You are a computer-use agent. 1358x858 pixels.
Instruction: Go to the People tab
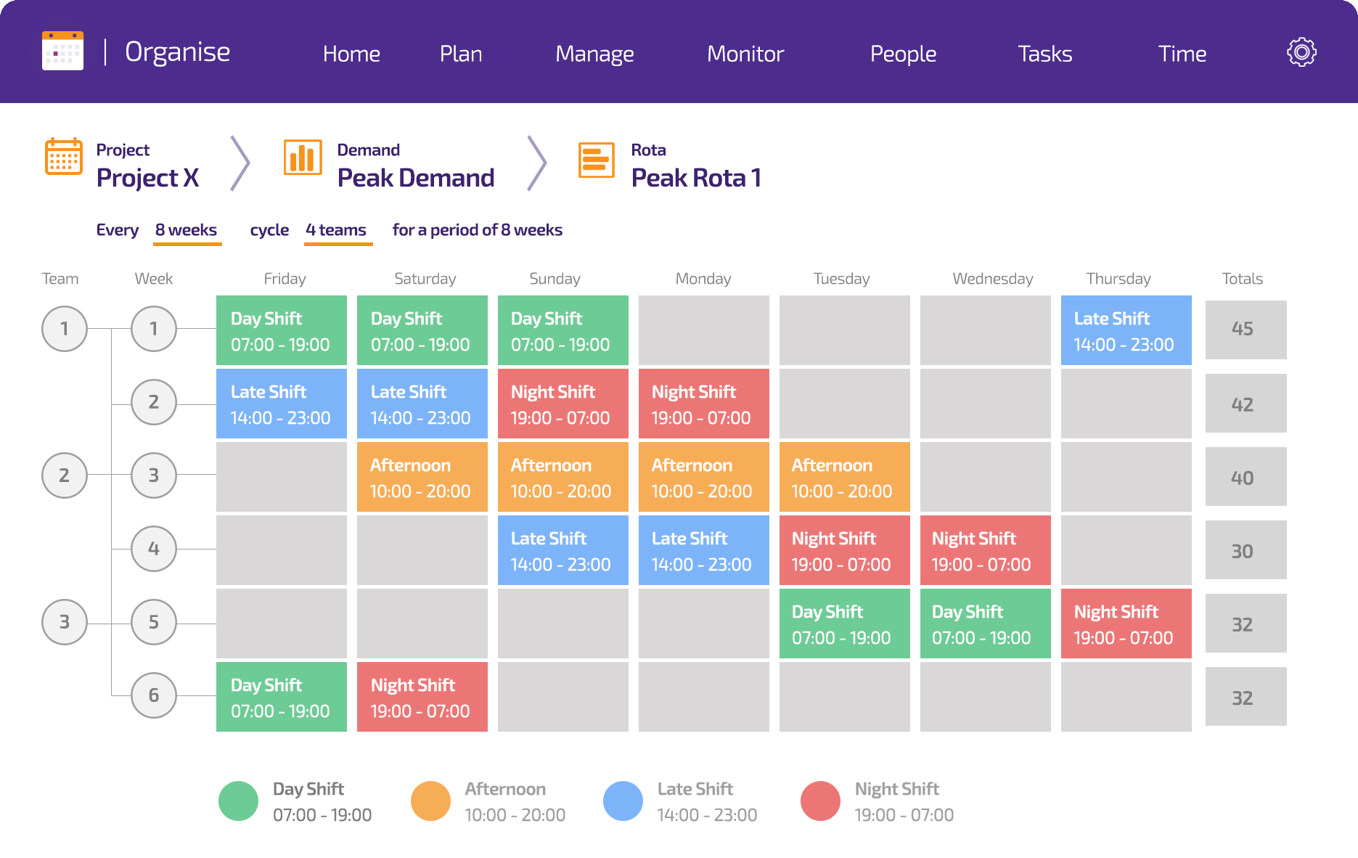[x=903, y=54]
